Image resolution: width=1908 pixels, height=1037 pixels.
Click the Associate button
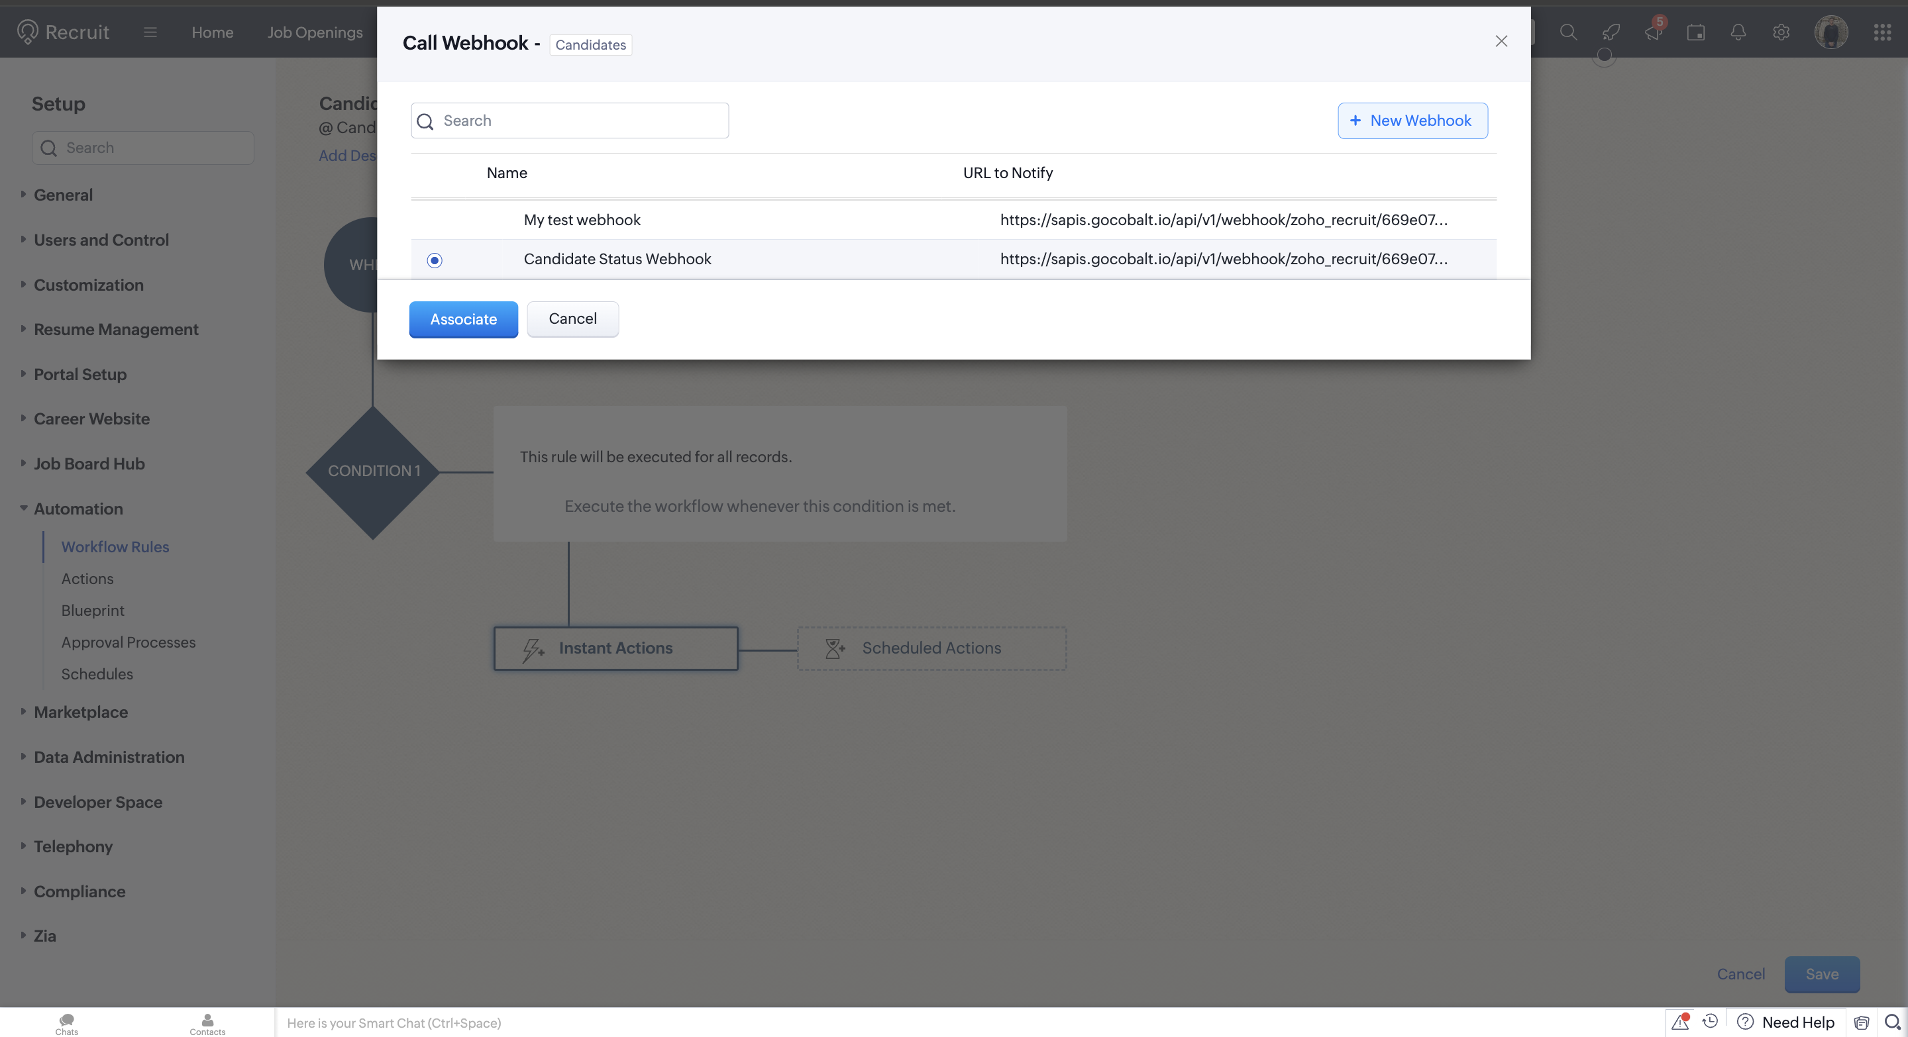click(463, 319)
